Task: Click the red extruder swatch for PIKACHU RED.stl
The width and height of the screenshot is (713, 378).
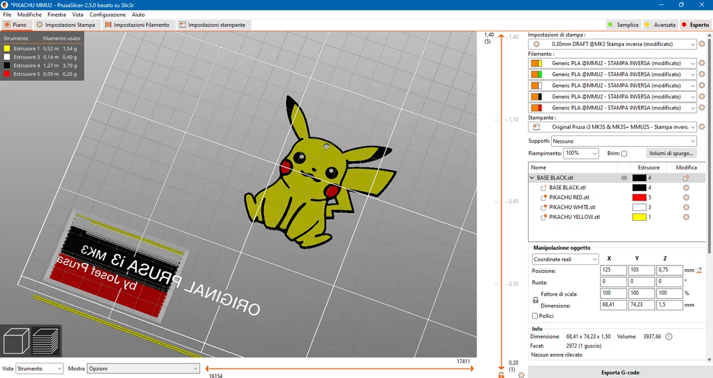Action: [x=639, y=197]
